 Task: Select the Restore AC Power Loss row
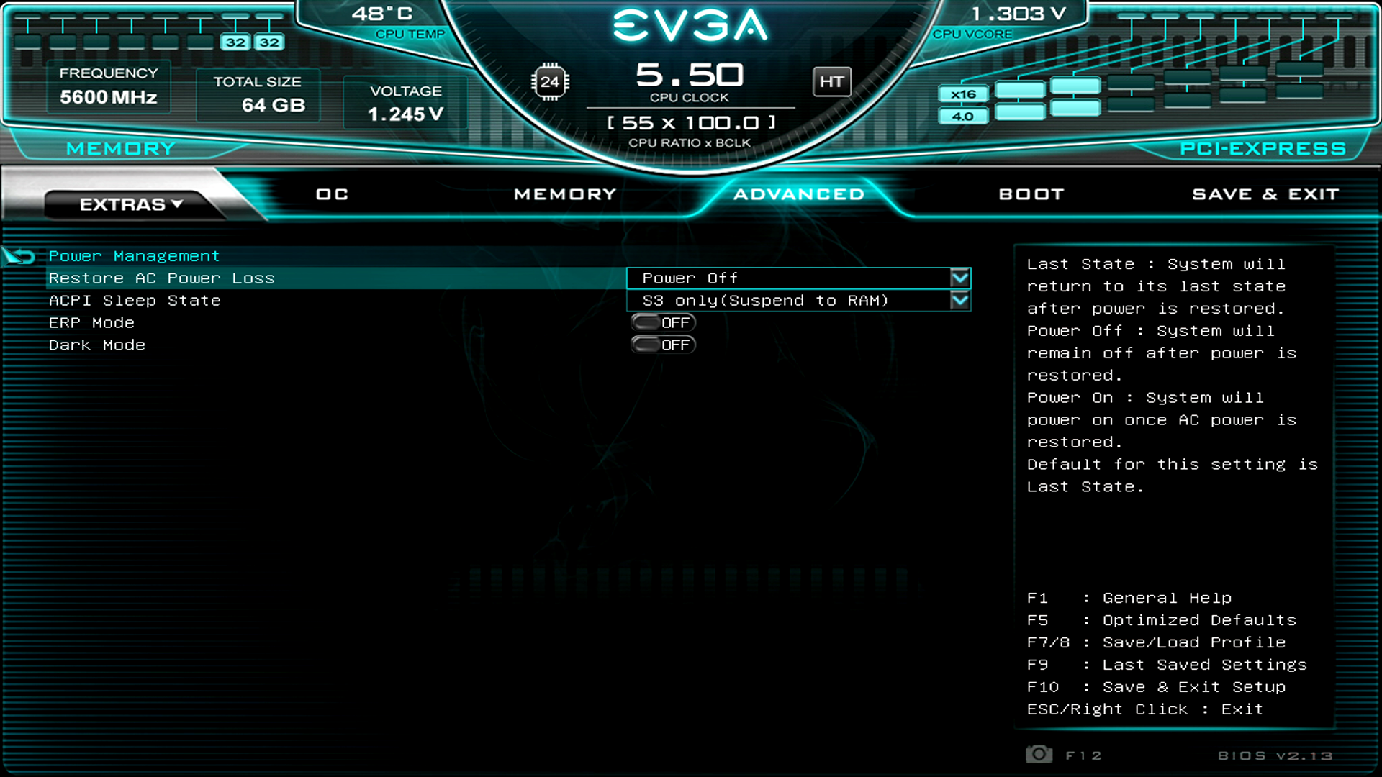click(x=161, y=278)
